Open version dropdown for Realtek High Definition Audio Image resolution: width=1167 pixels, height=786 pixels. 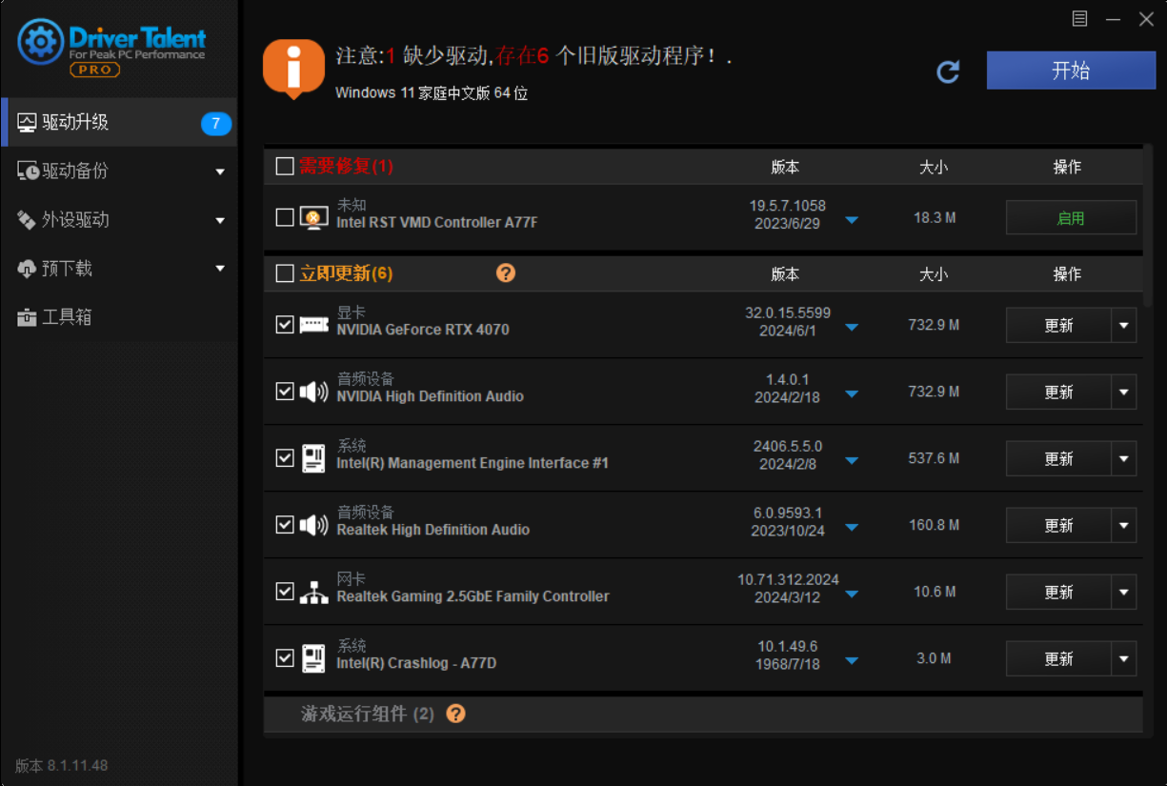[852, 527]
